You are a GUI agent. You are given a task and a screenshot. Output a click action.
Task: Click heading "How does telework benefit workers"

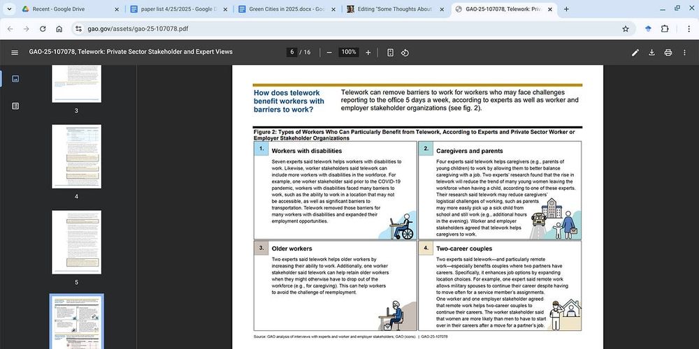pyautogui.click(x=289, y=101)
